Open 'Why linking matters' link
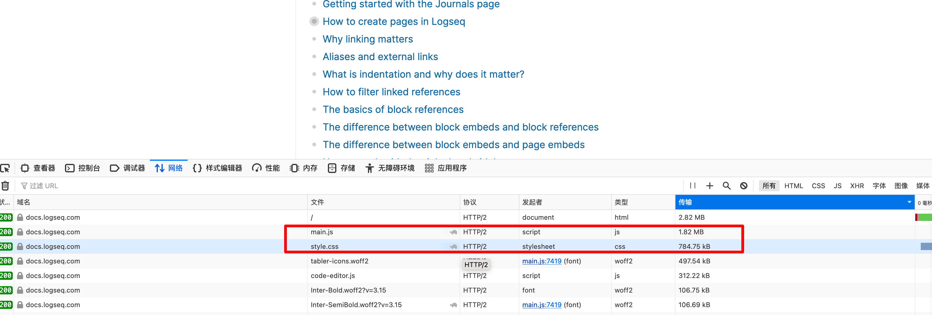The width and height of the screenshot is (932, 315). point(368,39)
